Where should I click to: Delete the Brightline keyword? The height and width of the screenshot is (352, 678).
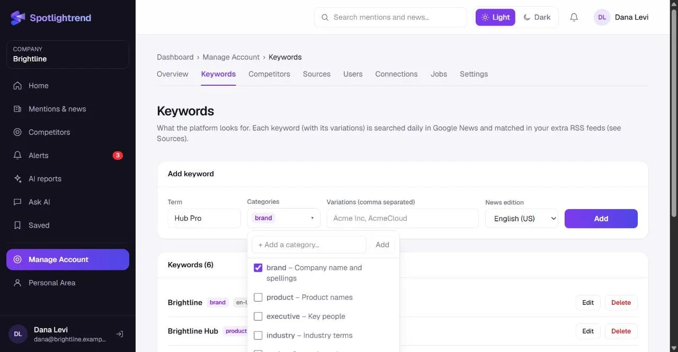click(621, 303)
